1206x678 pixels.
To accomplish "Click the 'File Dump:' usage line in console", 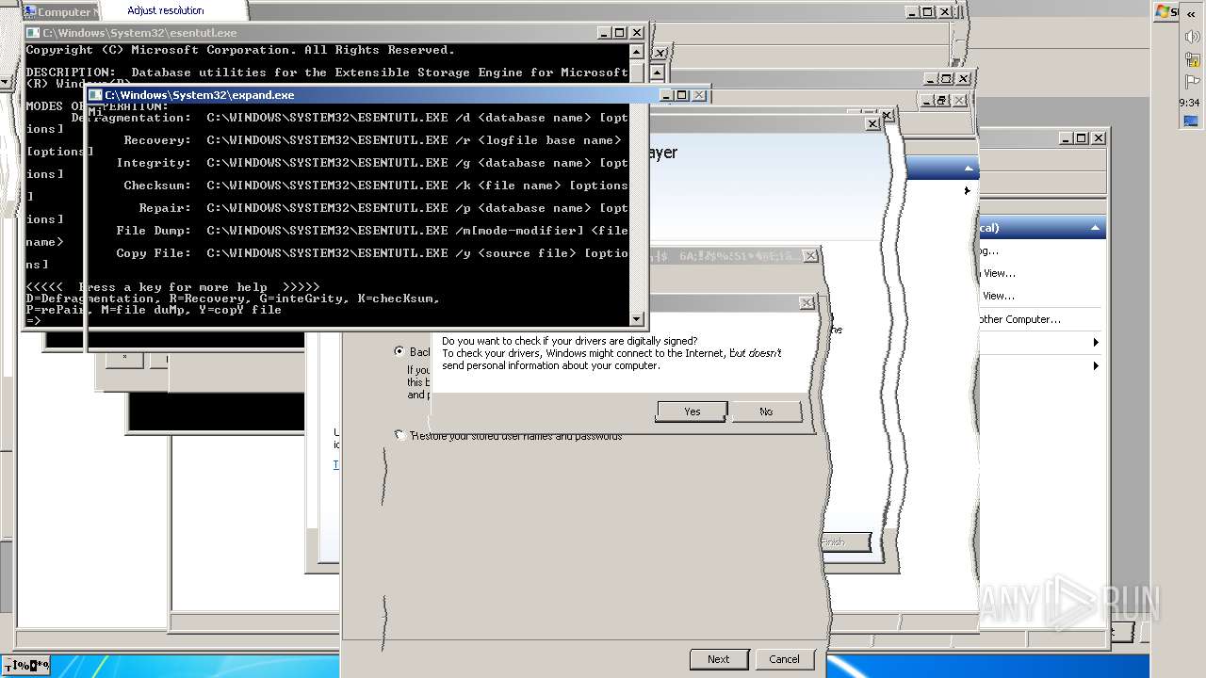I will pyautogui.click(x=372, y=231).
